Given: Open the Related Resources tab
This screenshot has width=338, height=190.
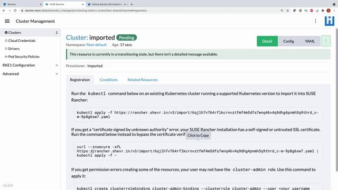Looking at the screenshot, I should tap(143, 80).
